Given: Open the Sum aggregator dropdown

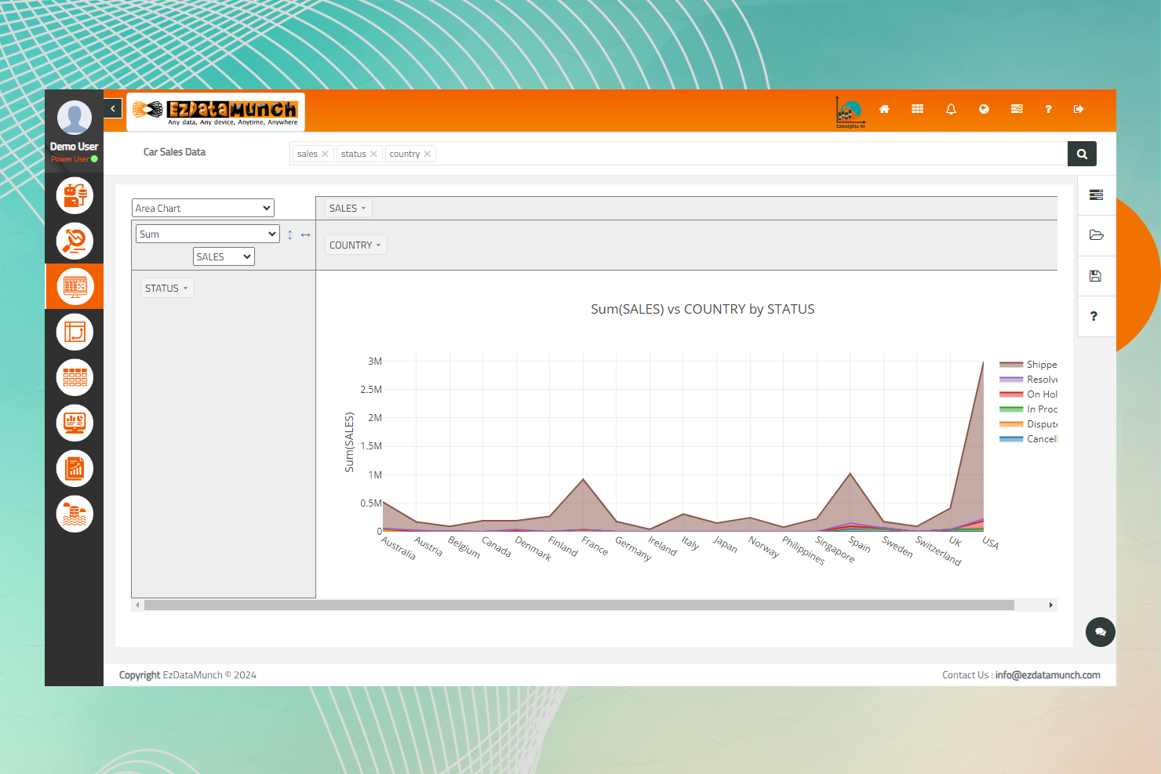Looking at the screenshot, I should click(x=207, y=234).
